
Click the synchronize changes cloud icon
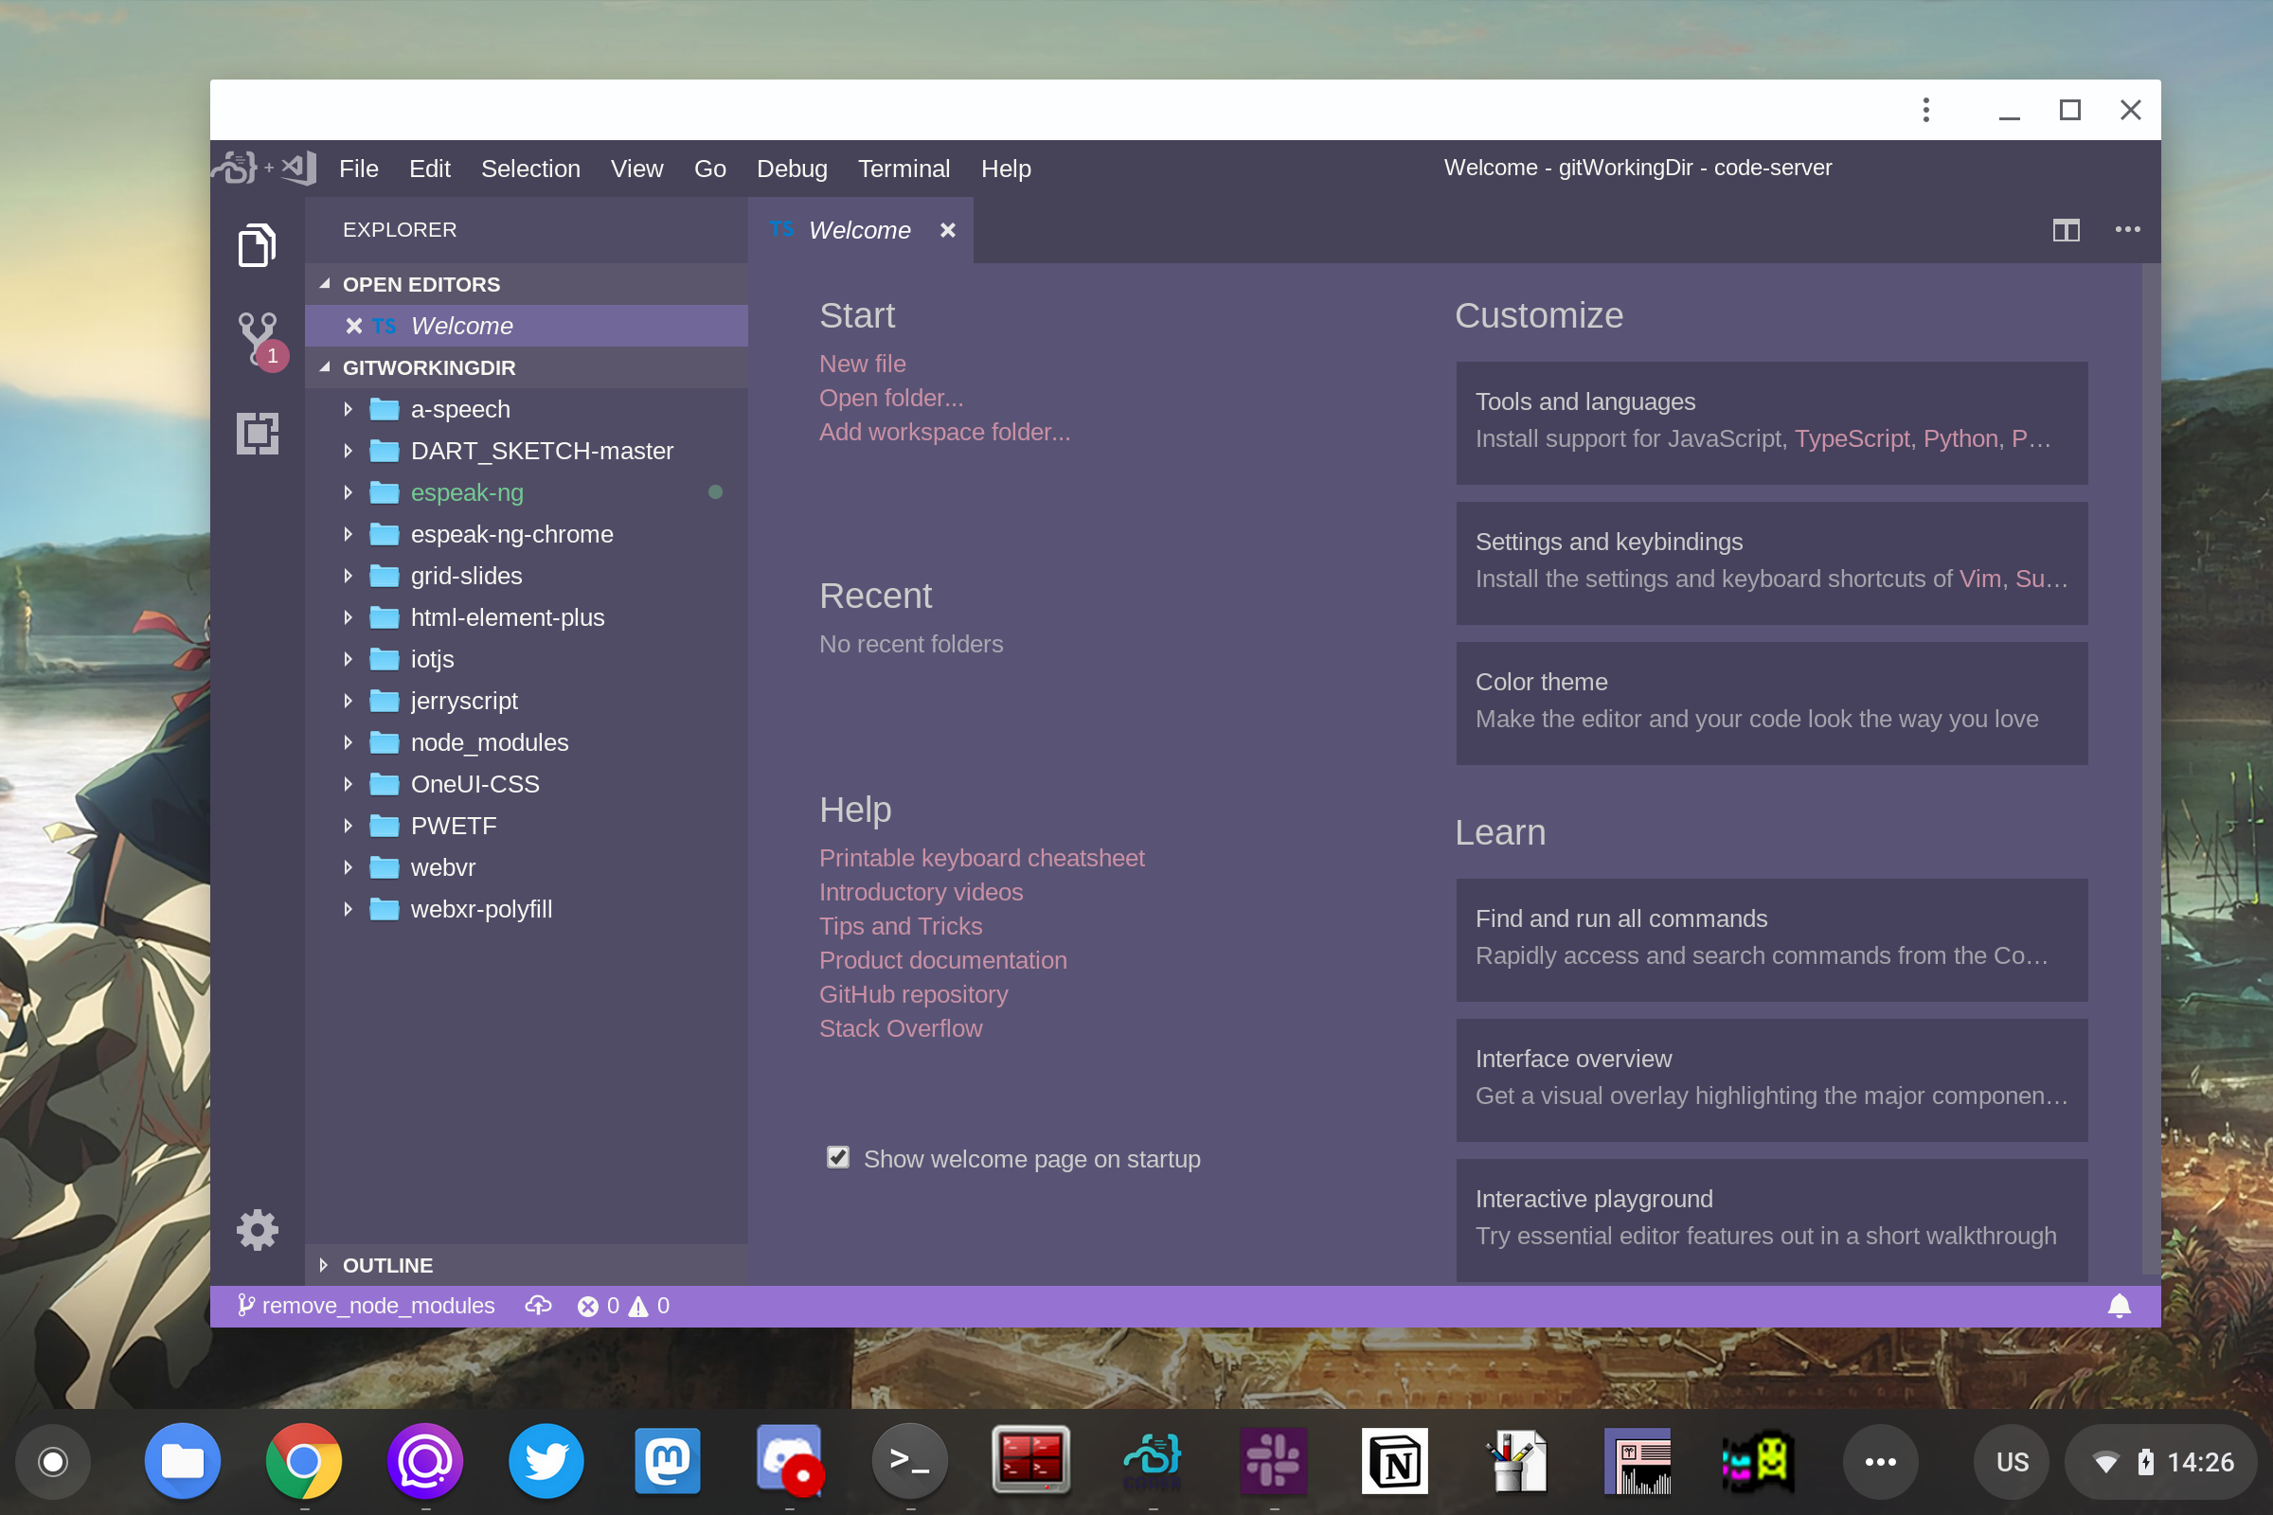(x=538, y=1306)
